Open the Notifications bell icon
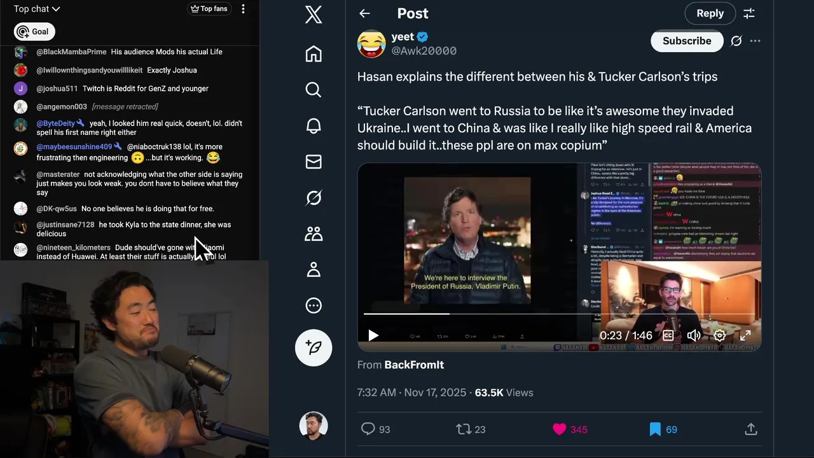Image resolution: width=814 pixels, height=458 pixels. tap(314, 125)
